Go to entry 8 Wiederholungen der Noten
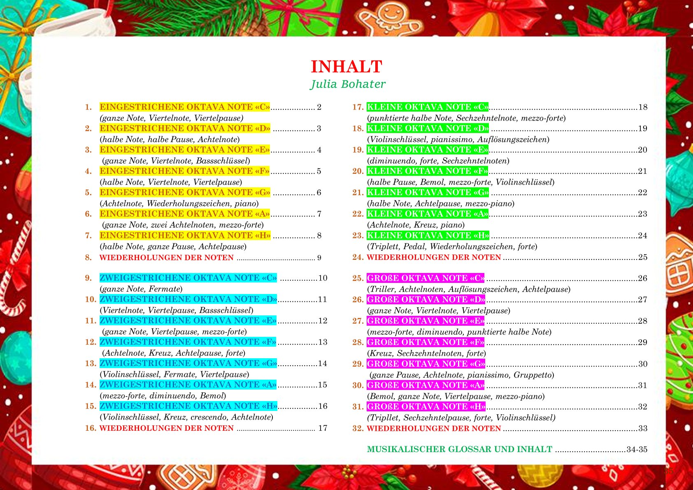The height and width of the screenshot is (490, 693). pyautogui.click(x=166, y=258)
